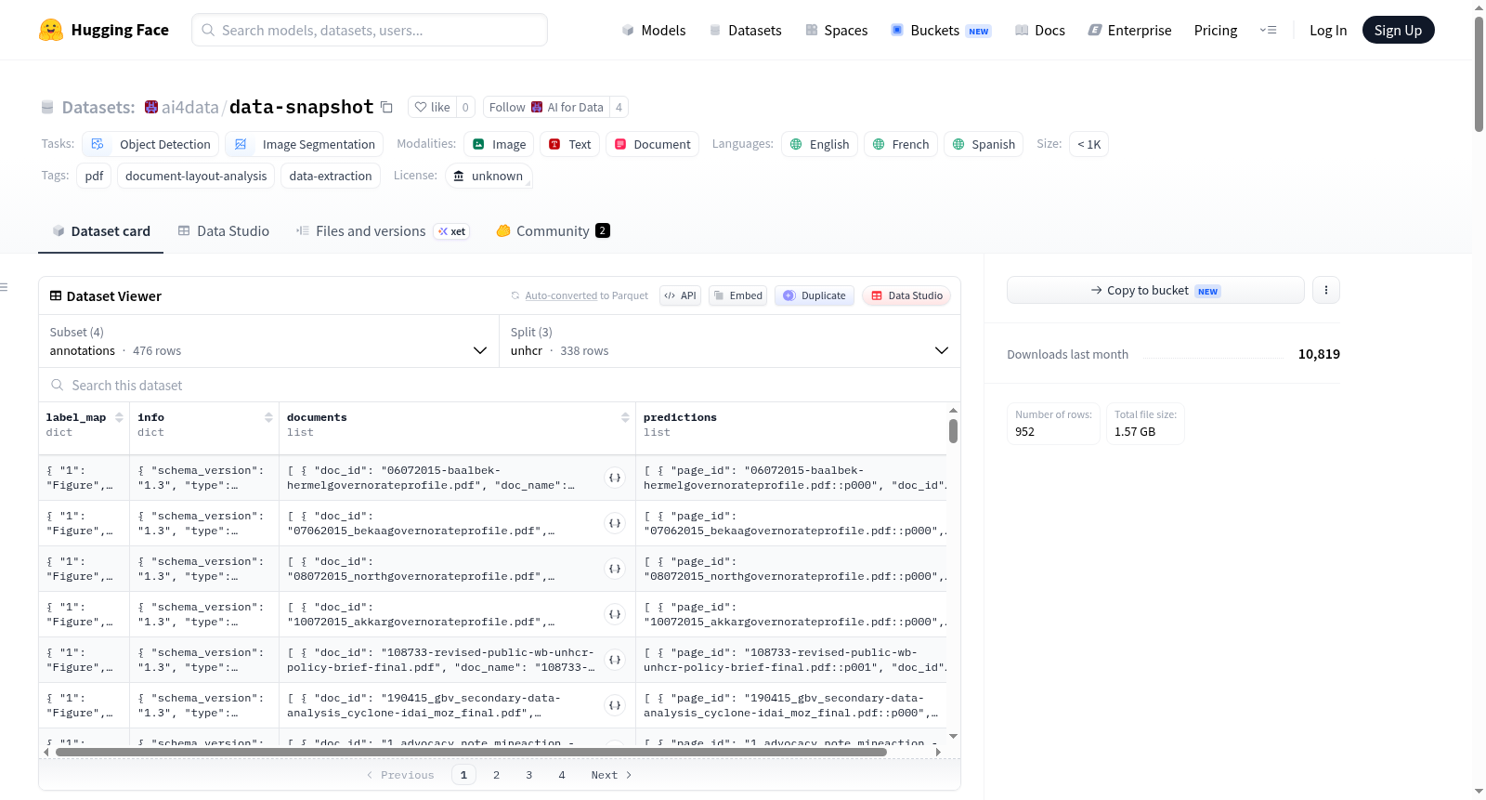
Task: Go to the Pricing page
Action: click(1216, 31)
